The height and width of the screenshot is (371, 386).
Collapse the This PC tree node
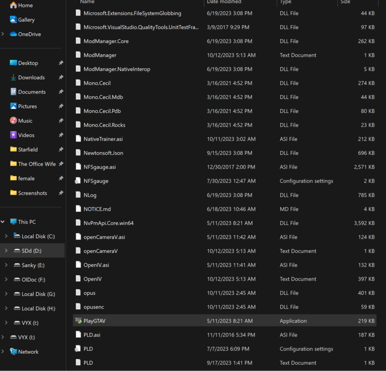pyautogui.click(x=2, y=222)
